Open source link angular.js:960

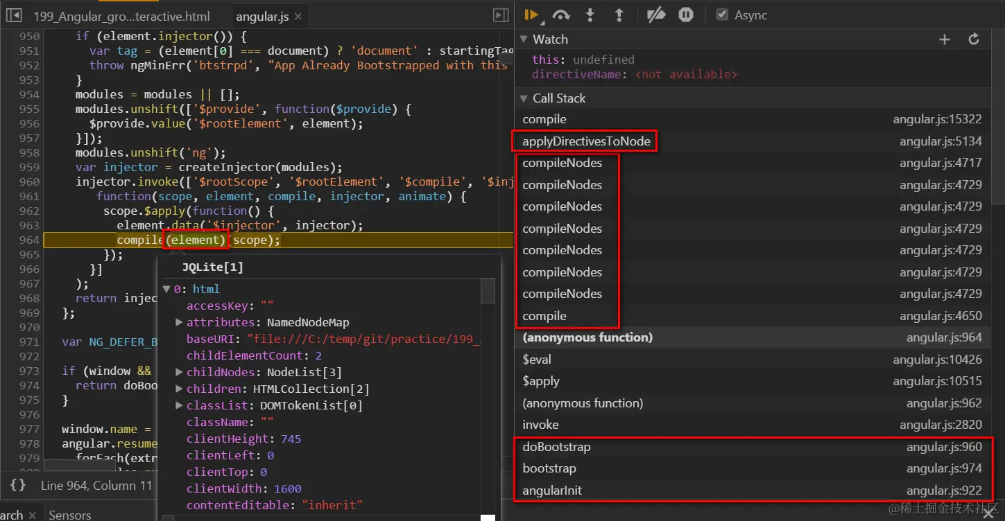point(944,447)
